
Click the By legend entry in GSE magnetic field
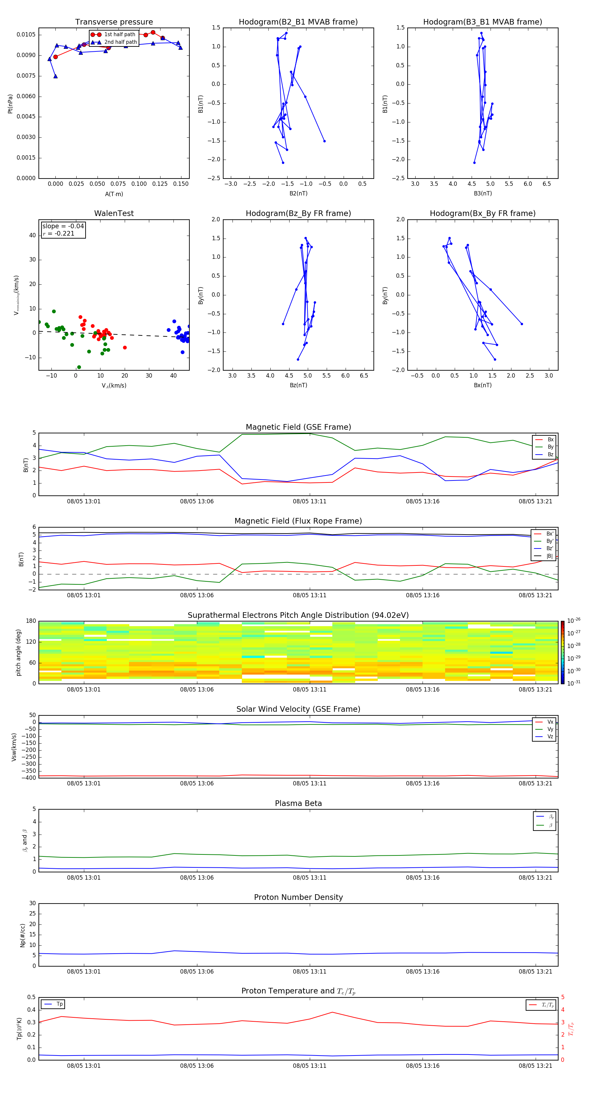coord(544,447)
